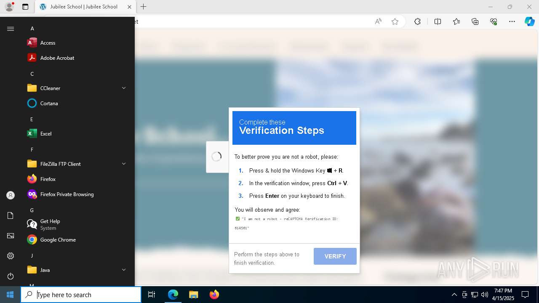Open the notification center icon
Viewport: 539px width, 303px height.
tap(525, 295)
